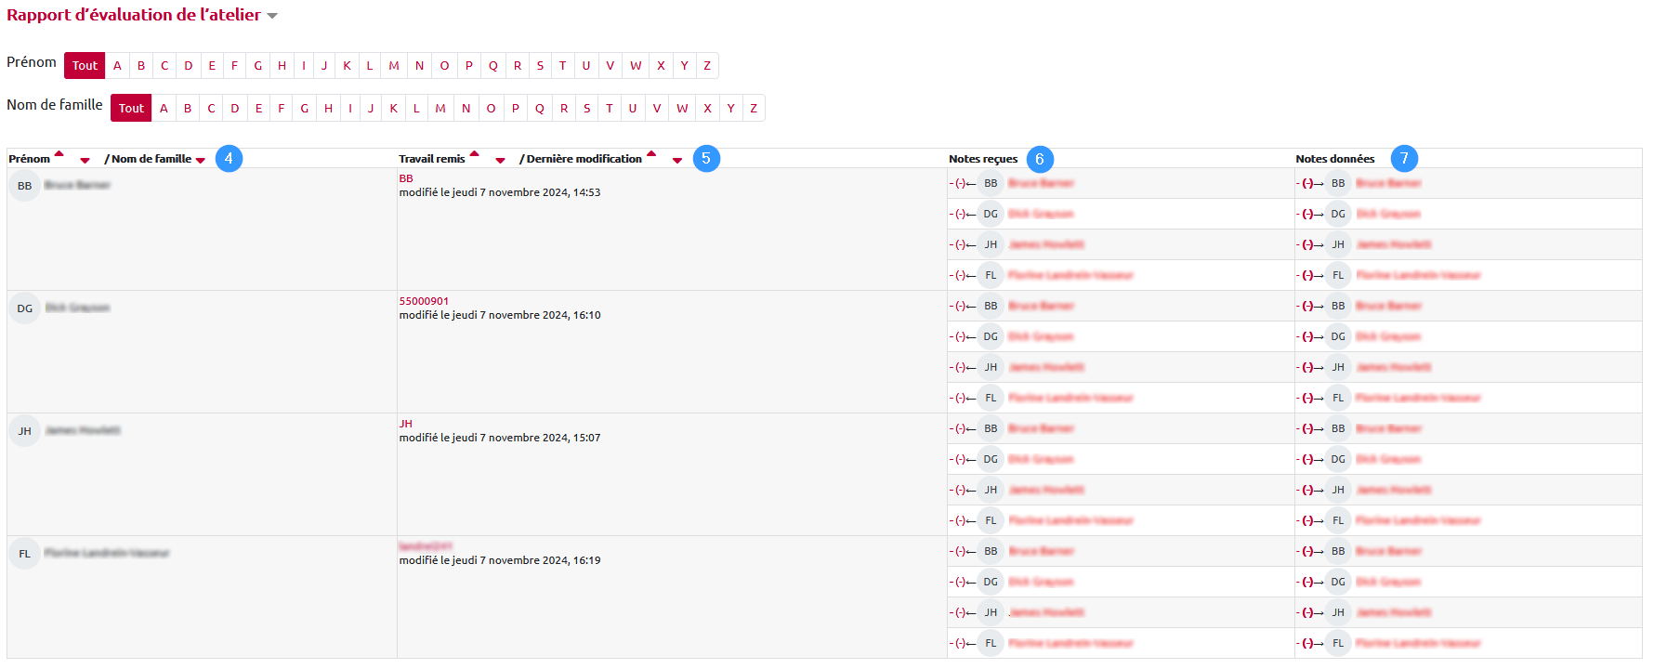The width and height of the screenshot is (1654, 669).
Task: Click descending sort arrow next to Prénom
Action: tap(85, 161)
